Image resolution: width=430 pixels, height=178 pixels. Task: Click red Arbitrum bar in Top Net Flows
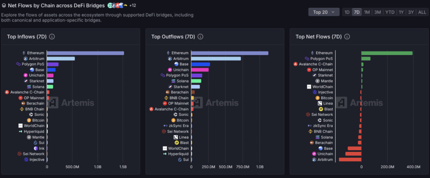350,160
